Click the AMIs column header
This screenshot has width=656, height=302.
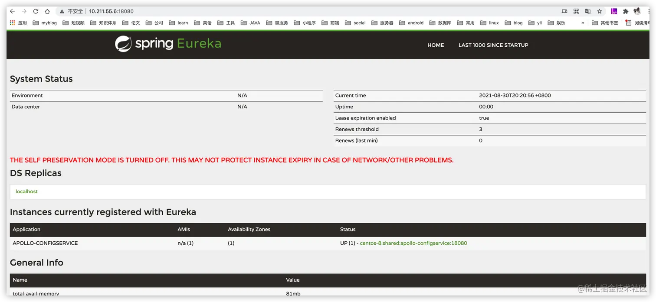coord(184,229)
